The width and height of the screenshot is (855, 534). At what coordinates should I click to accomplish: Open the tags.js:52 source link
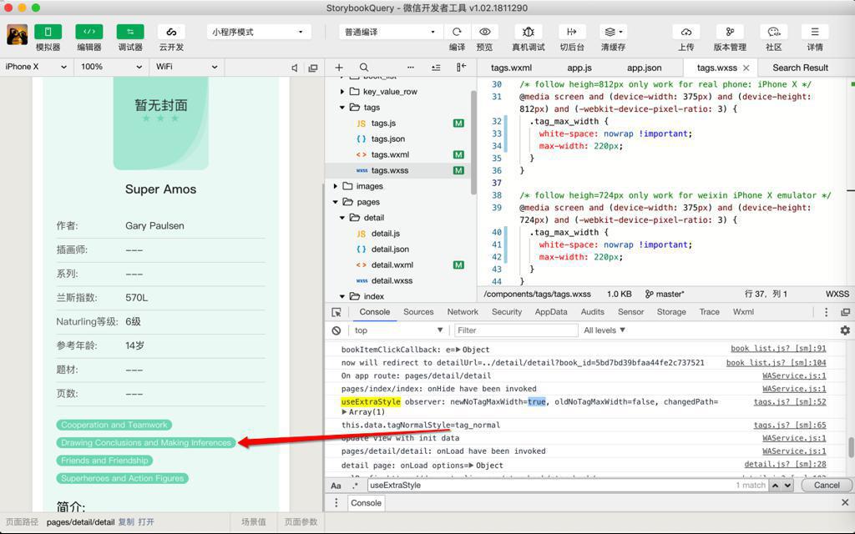(790, 401)
